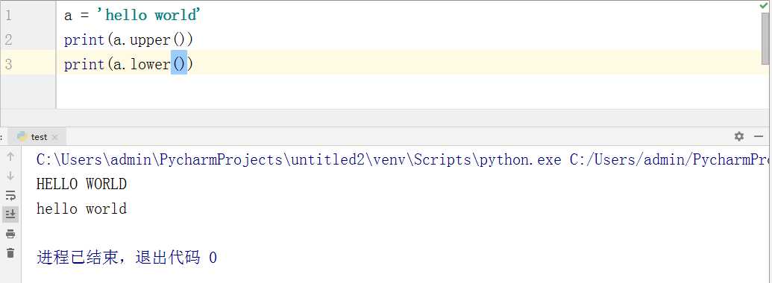Clear console with the trash icon
Viewport: 772px width, 283px height.
click(x=10, y=252)
